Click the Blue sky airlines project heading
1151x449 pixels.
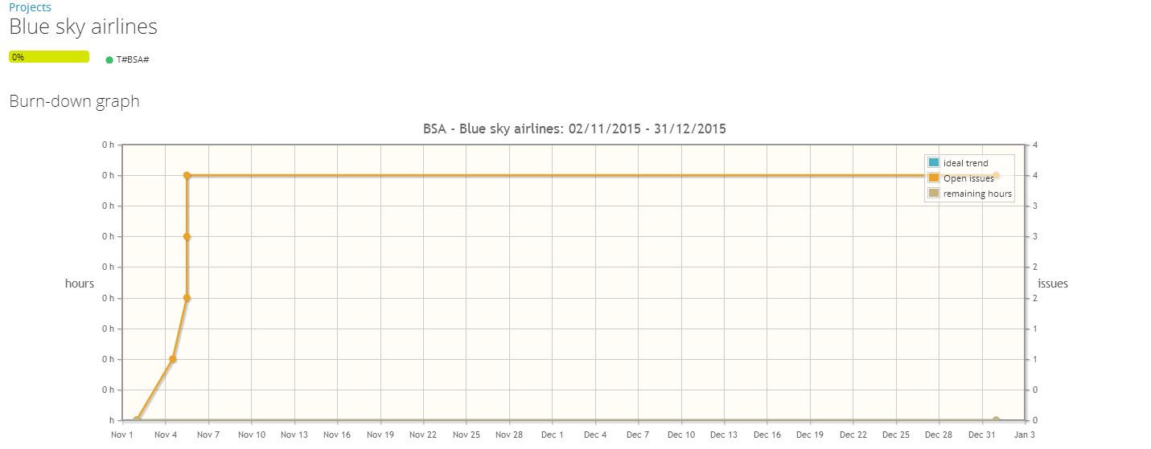pyautogui.click(x=83, y=27)
